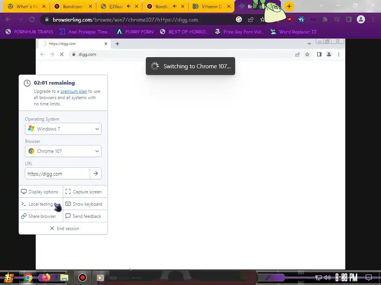Close the inner https://digg.com tab
The width and height of the screenshot is (381, 285).
106,44
